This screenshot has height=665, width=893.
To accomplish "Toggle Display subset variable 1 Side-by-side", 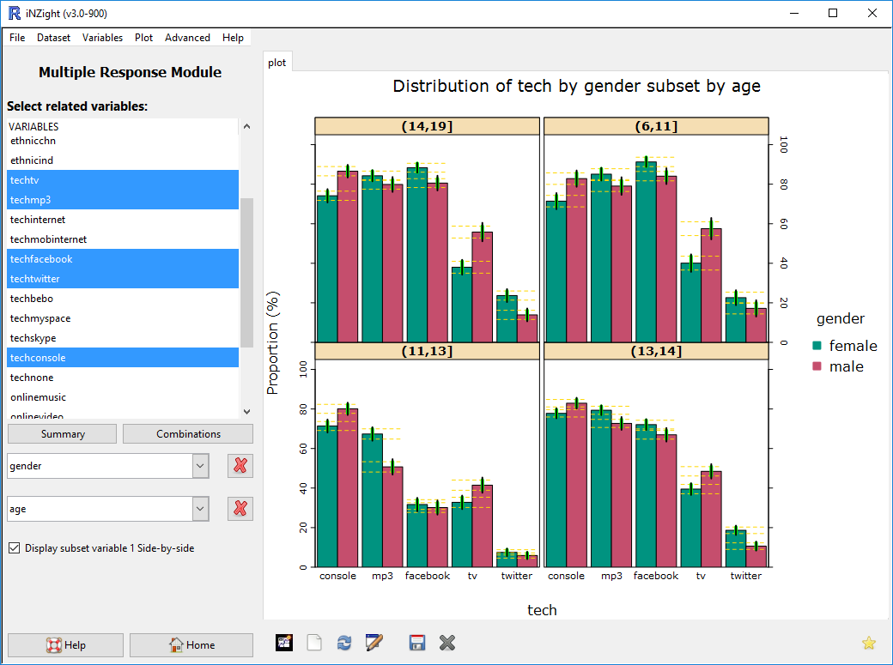I will [x=14, y=548].
